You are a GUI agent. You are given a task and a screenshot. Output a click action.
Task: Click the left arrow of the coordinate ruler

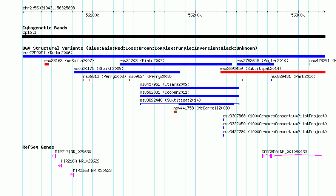pos(23,12)
